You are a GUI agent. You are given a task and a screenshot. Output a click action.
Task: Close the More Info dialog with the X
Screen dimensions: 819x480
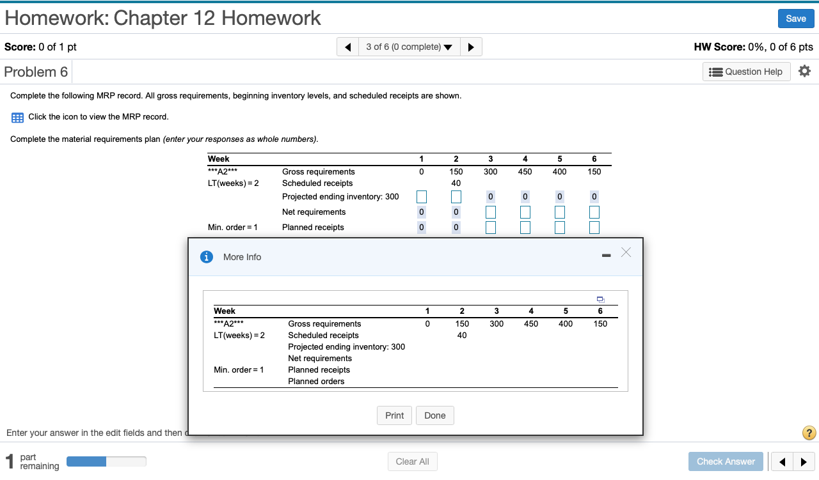point(626,252)
